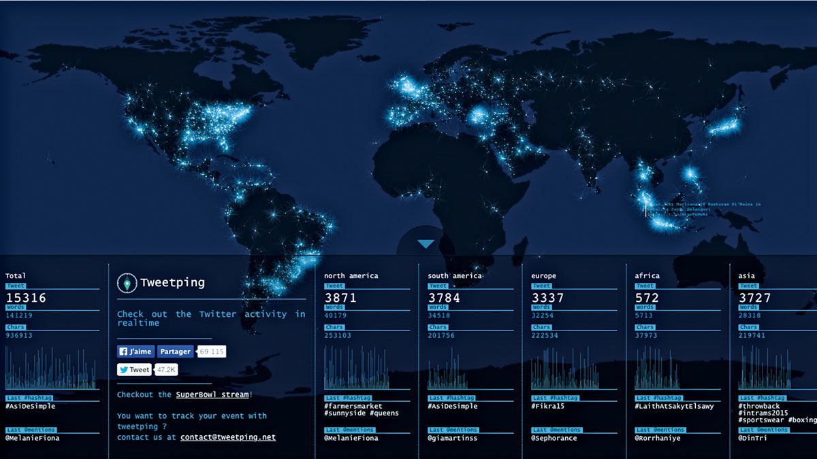
Task: Click africa words value 5713
Action: click(643, 316)
